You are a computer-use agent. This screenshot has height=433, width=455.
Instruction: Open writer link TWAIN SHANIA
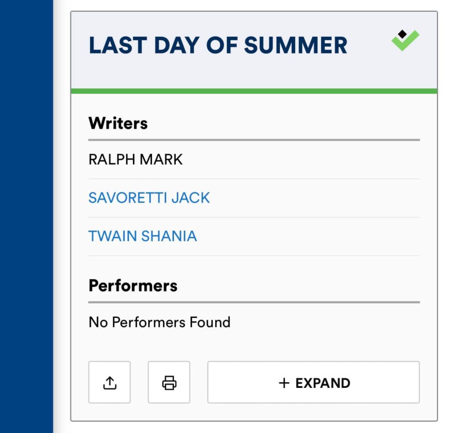coord(142,236)
